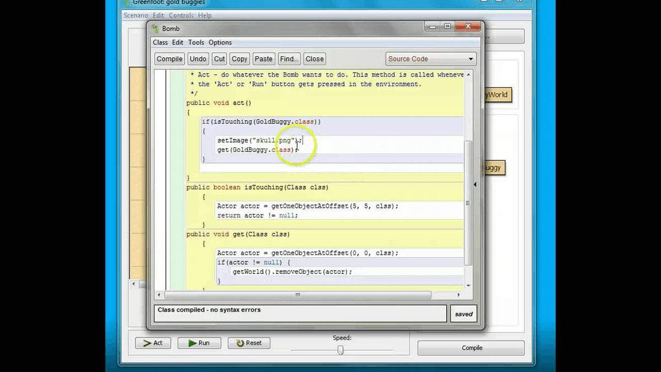Viewport: 661px width, 372px height.
Task: Click the Compile button in Bomb editor
Action: (x=169, y=59)
